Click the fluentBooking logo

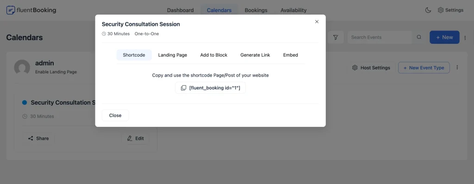31,10
